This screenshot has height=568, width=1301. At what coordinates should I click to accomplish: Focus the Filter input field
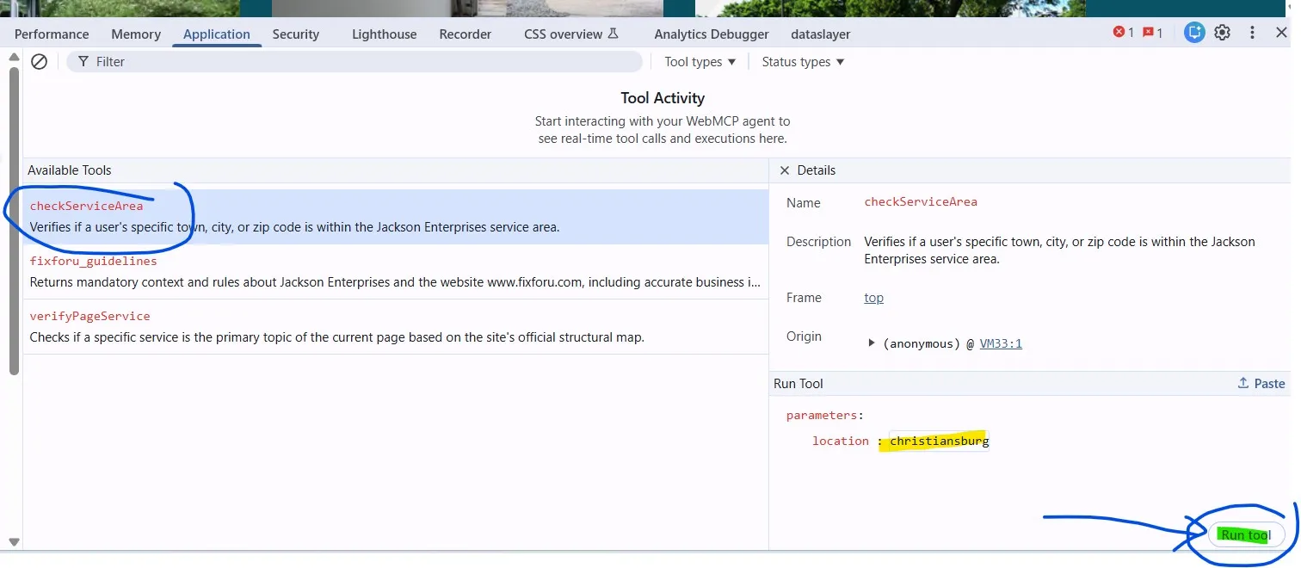[355, 62]
